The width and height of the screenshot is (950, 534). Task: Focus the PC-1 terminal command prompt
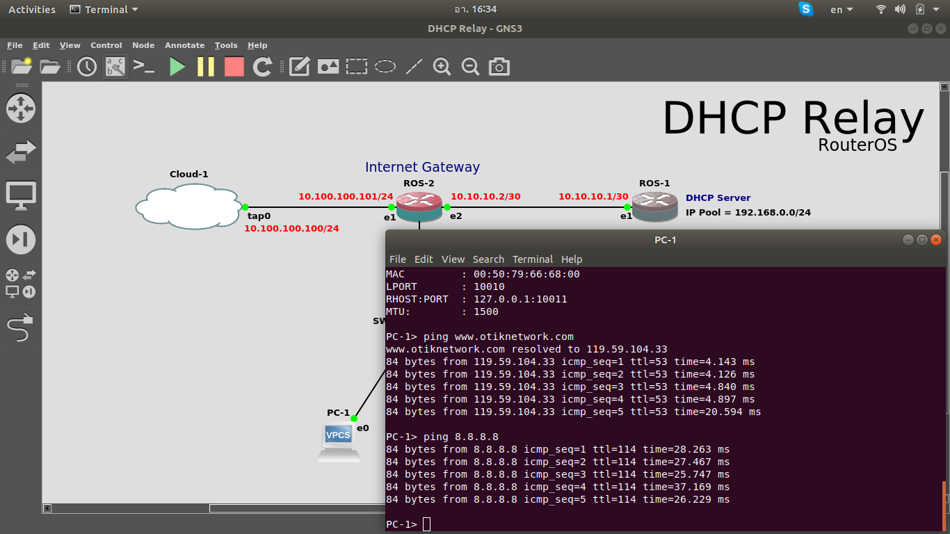tap(427, 524)
